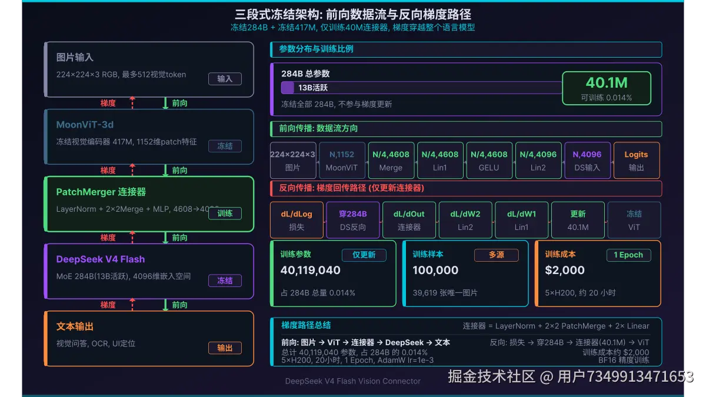
Task: Click the dL/dOut 连接器 box
Action: 409,220
